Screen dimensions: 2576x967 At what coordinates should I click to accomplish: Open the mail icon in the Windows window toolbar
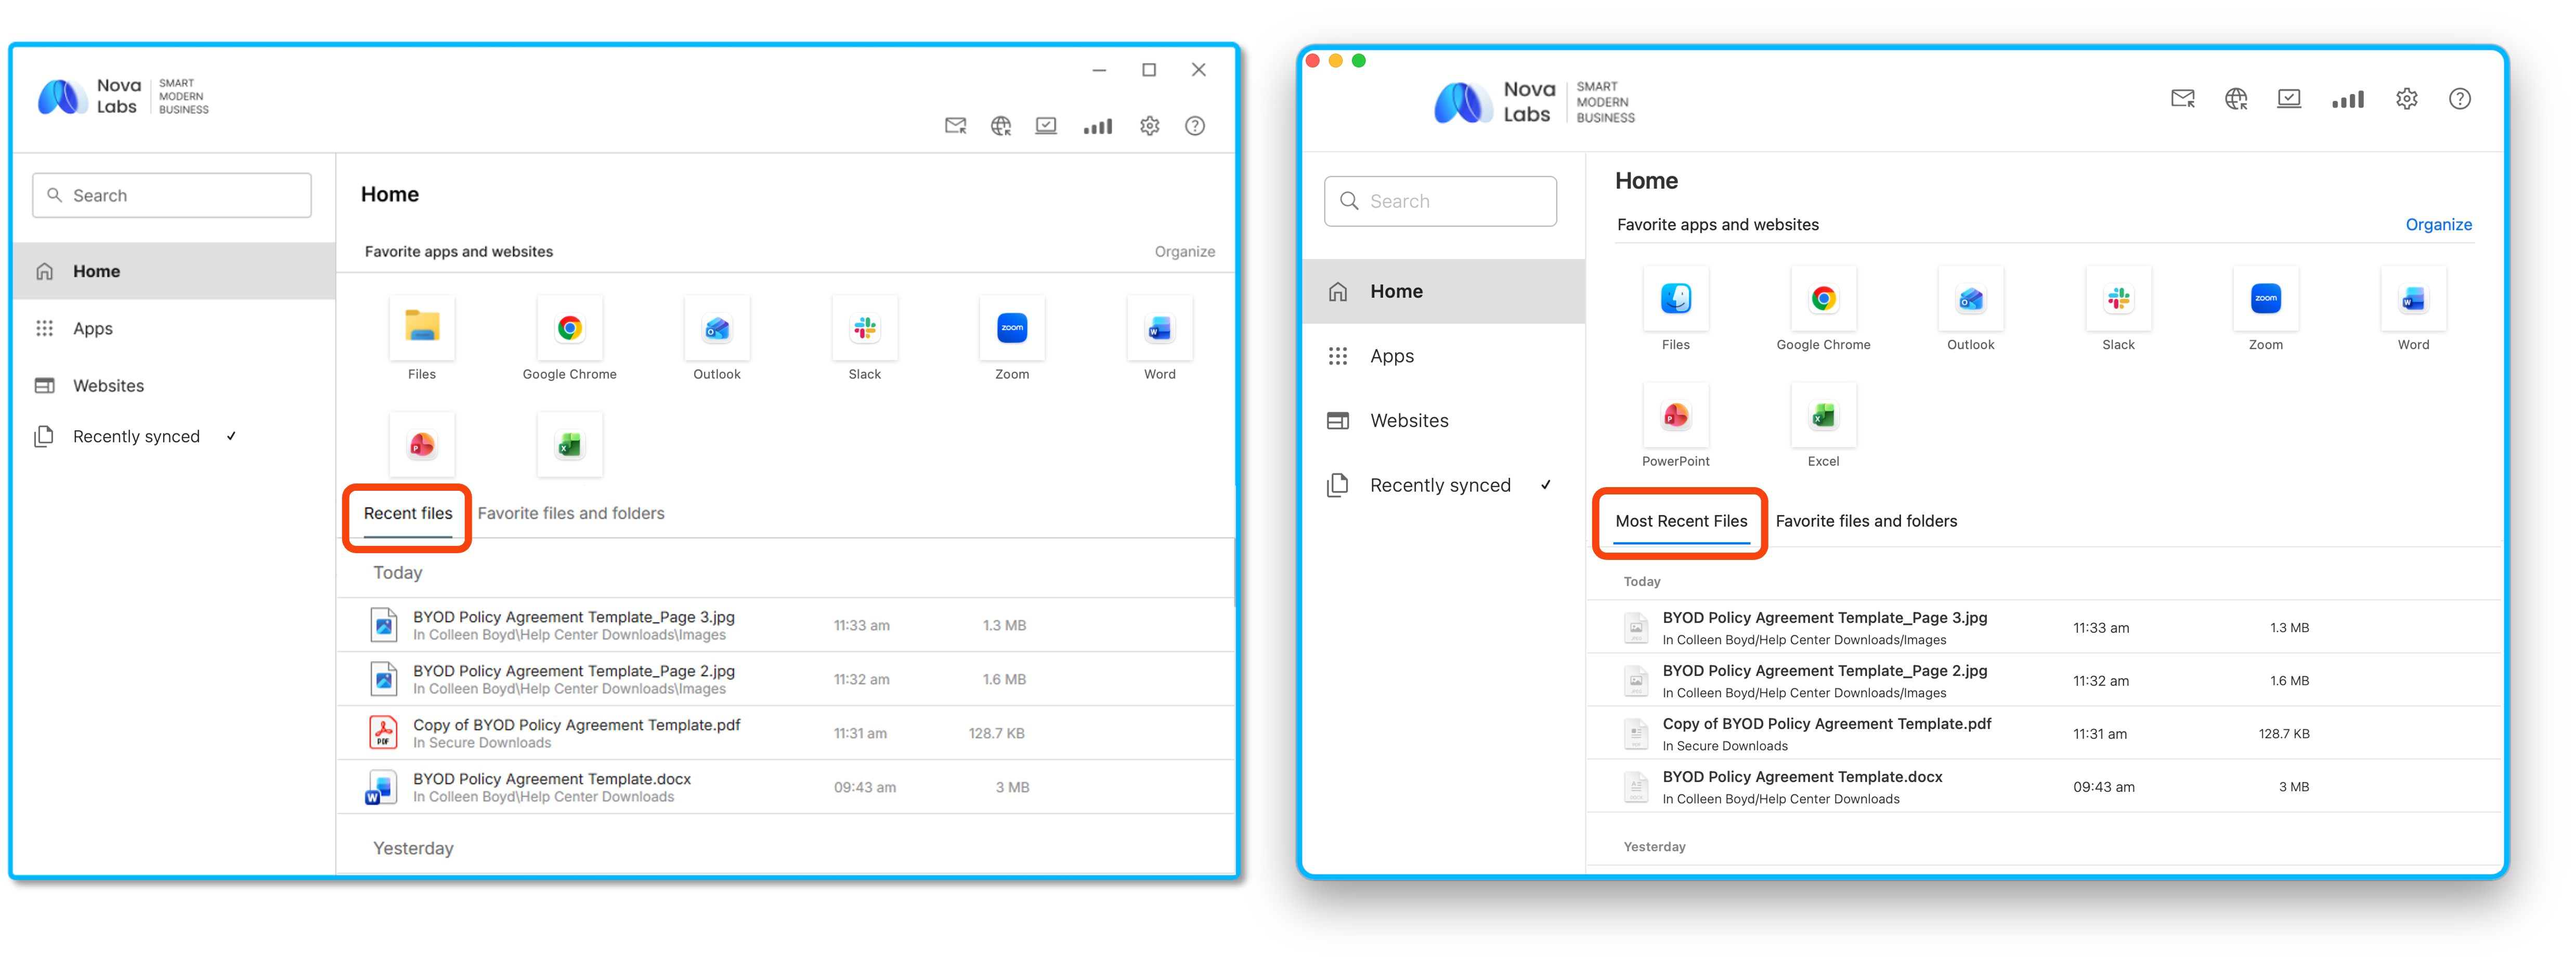955,126
